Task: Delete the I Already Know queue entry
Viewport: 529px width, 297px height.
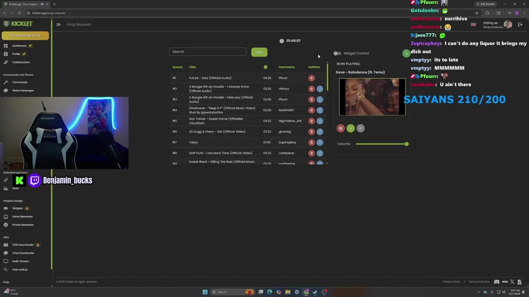Action: 312,89
